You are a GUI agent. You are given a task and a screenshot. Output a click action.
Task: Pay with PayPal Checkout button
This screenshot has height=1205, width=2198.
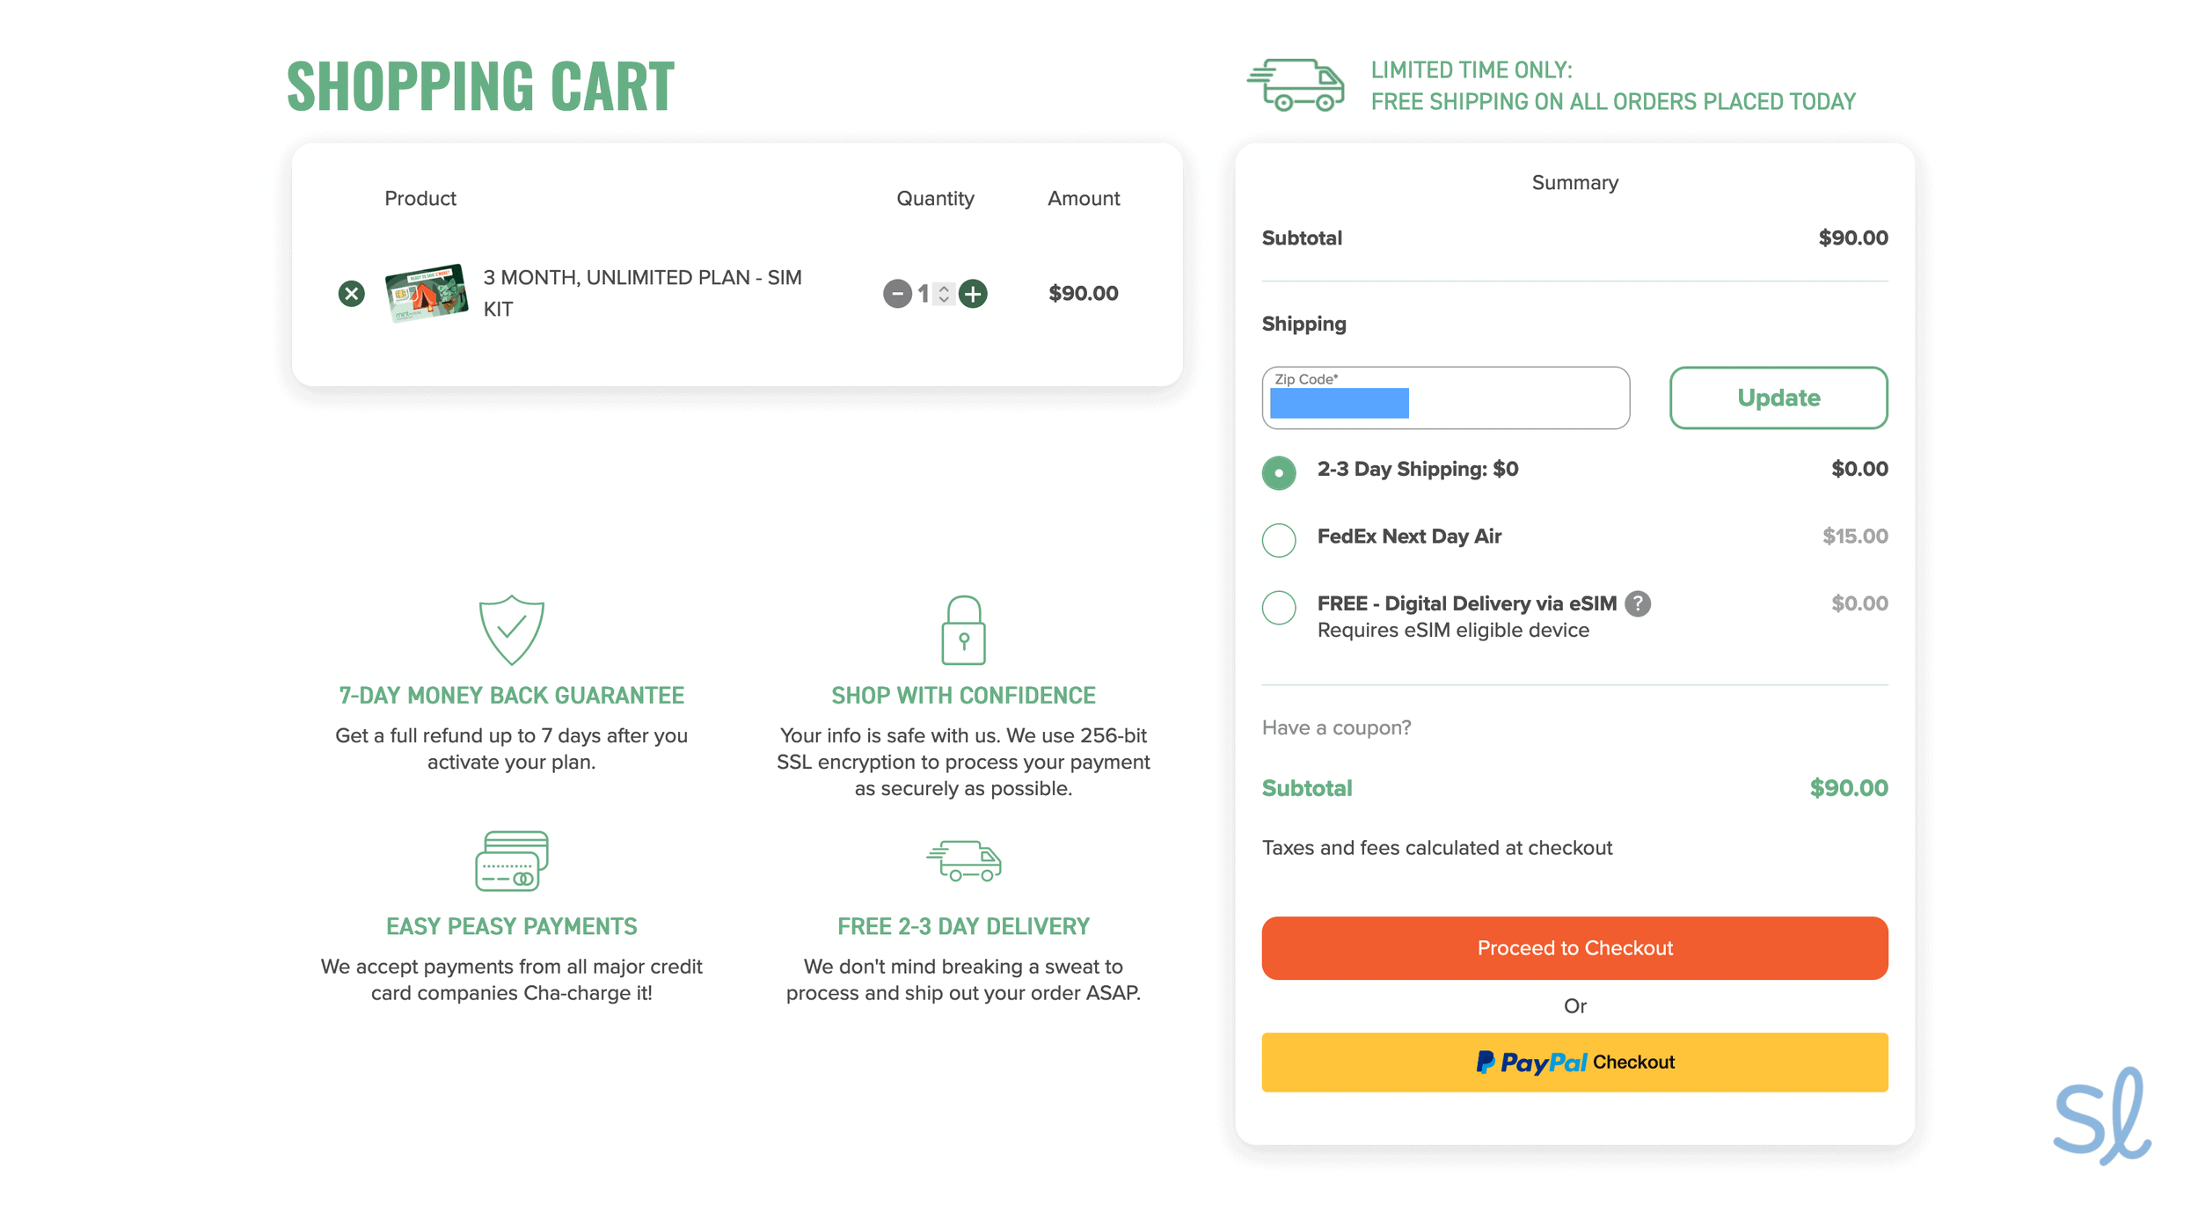click(1574, 1062)
